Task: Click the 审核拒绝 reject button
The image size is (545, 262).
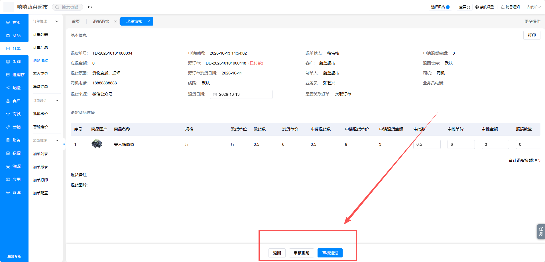Action: [302, 253]
